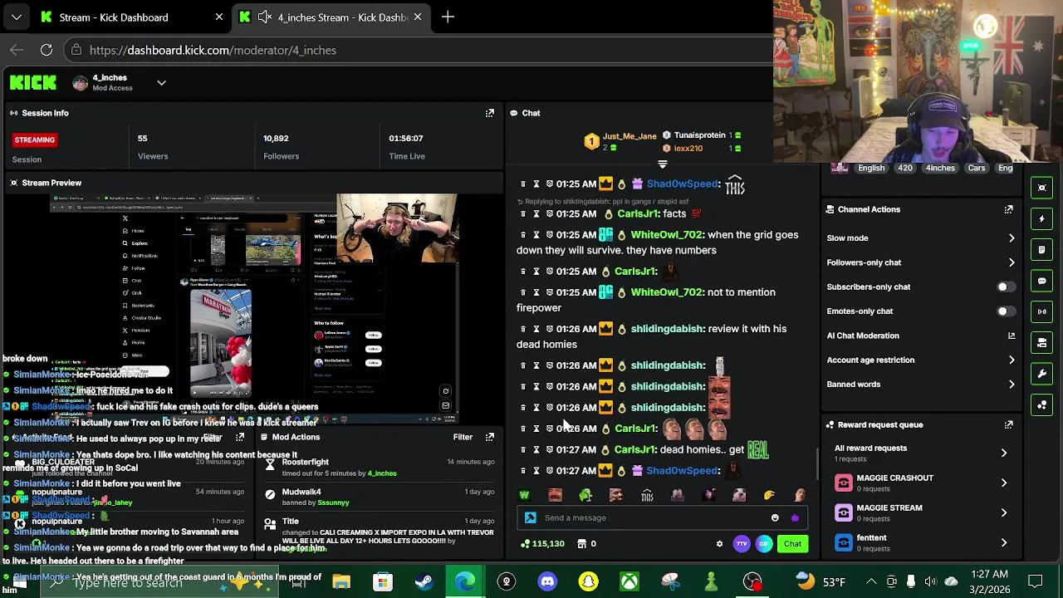
Task: Reload the dashboard page
Action: pyautogui.click(x=47, y=50)
